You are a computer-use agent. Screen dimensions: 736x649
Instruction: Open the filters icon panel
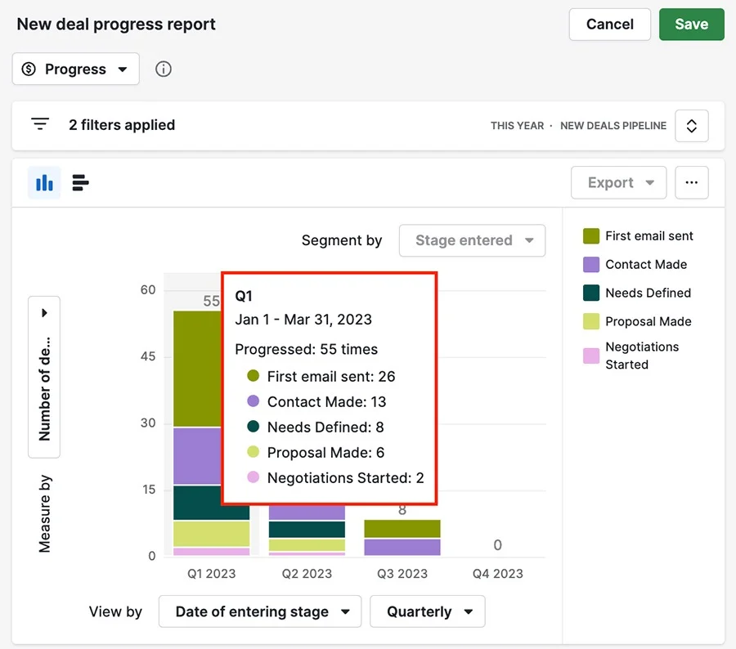coord(40,124)
